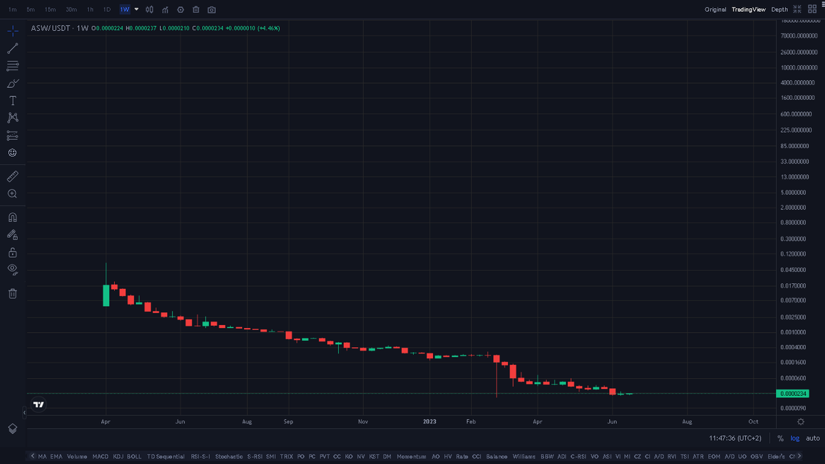Switch to 15m timeframe
The image size is (825, 464).
point(50,10)
